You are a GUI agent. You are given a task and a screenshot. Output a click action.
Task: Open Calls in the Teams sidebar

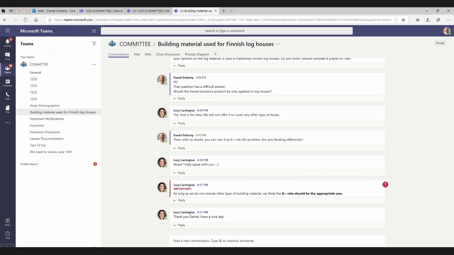(x=7, y=96)
